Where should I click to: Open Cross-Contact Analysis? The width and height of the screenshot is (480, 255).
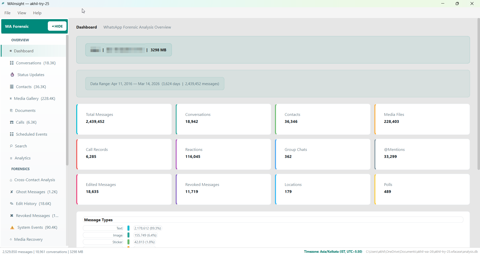coord(33,180)
